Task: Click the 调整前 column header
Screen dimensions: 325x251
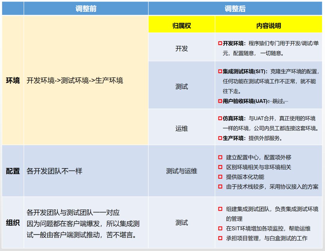Action: 86,9
